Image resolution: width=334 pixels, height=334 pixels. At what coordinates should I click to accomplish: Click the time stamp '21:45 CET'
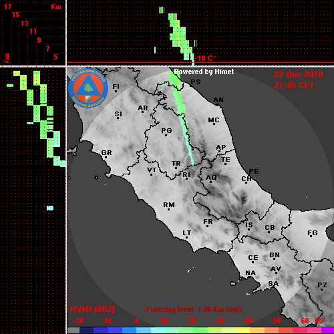click(294, 86)
